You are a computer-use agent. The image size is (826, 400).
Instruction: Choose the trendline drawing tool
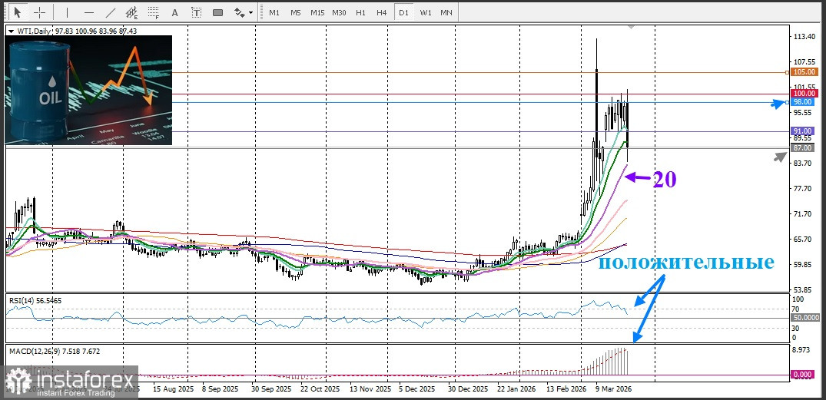[x=111, y=12]
